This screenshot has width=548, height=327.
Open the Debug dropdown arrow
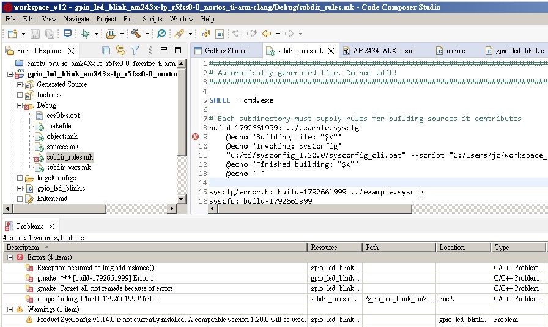click(96, 34)
